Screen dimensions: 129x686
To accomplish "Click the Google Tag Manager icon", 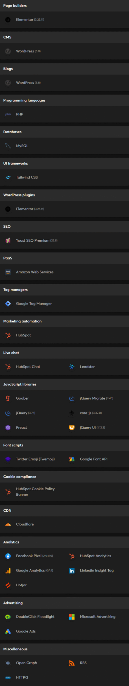I will 8,304.
